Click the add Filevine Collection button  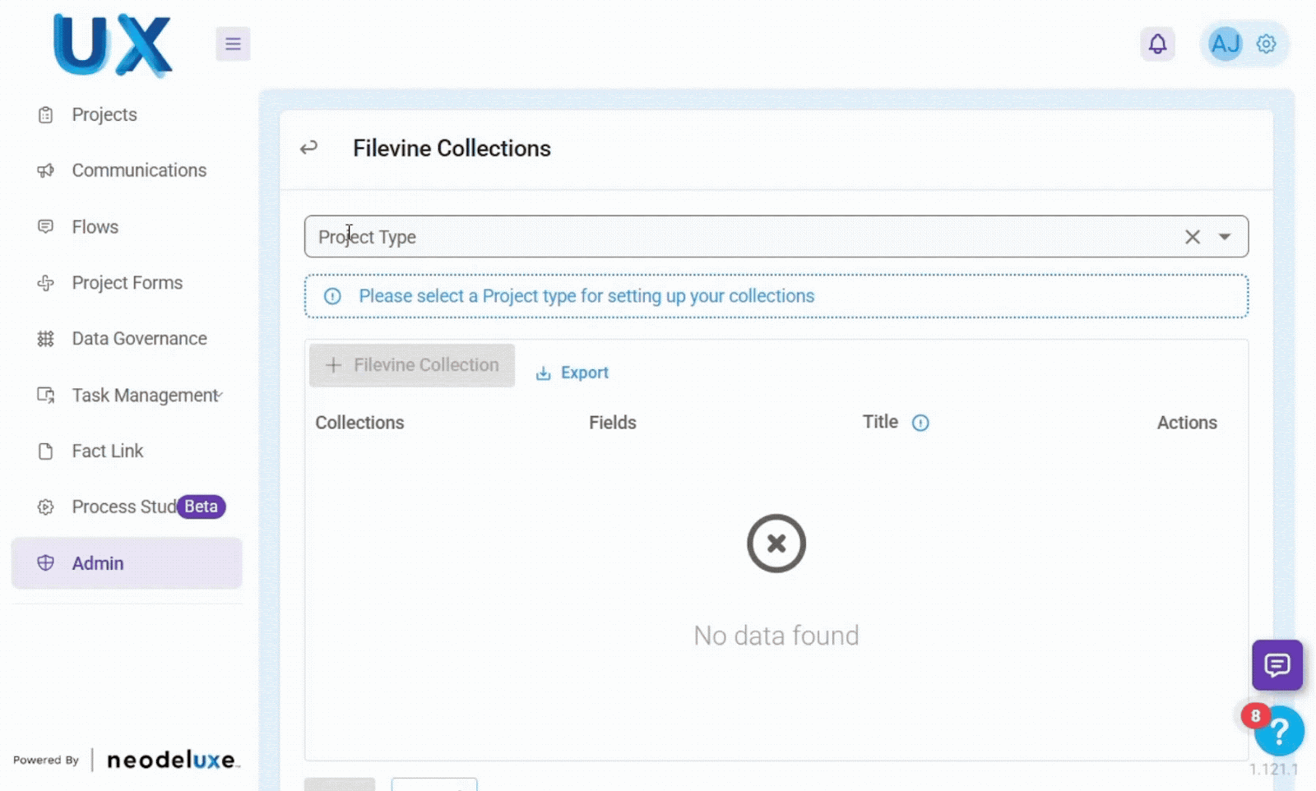[412, 365]
